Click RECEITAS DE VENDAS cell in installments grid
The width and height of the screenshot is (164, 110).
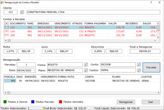(126, 81)
